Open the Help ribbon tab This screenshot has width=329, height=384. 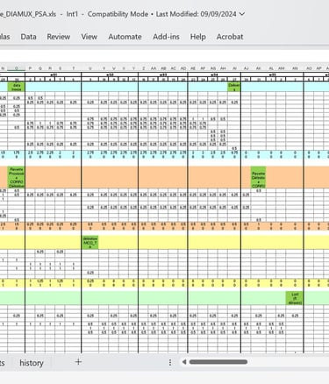(198, 37)
